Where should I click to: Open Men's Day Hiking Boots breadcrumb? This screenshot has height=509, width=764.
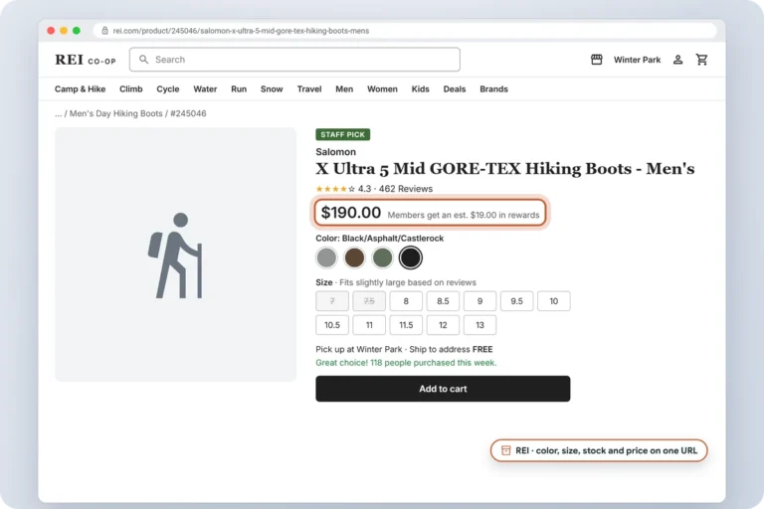pyautogui.click(x=116, y=113)
